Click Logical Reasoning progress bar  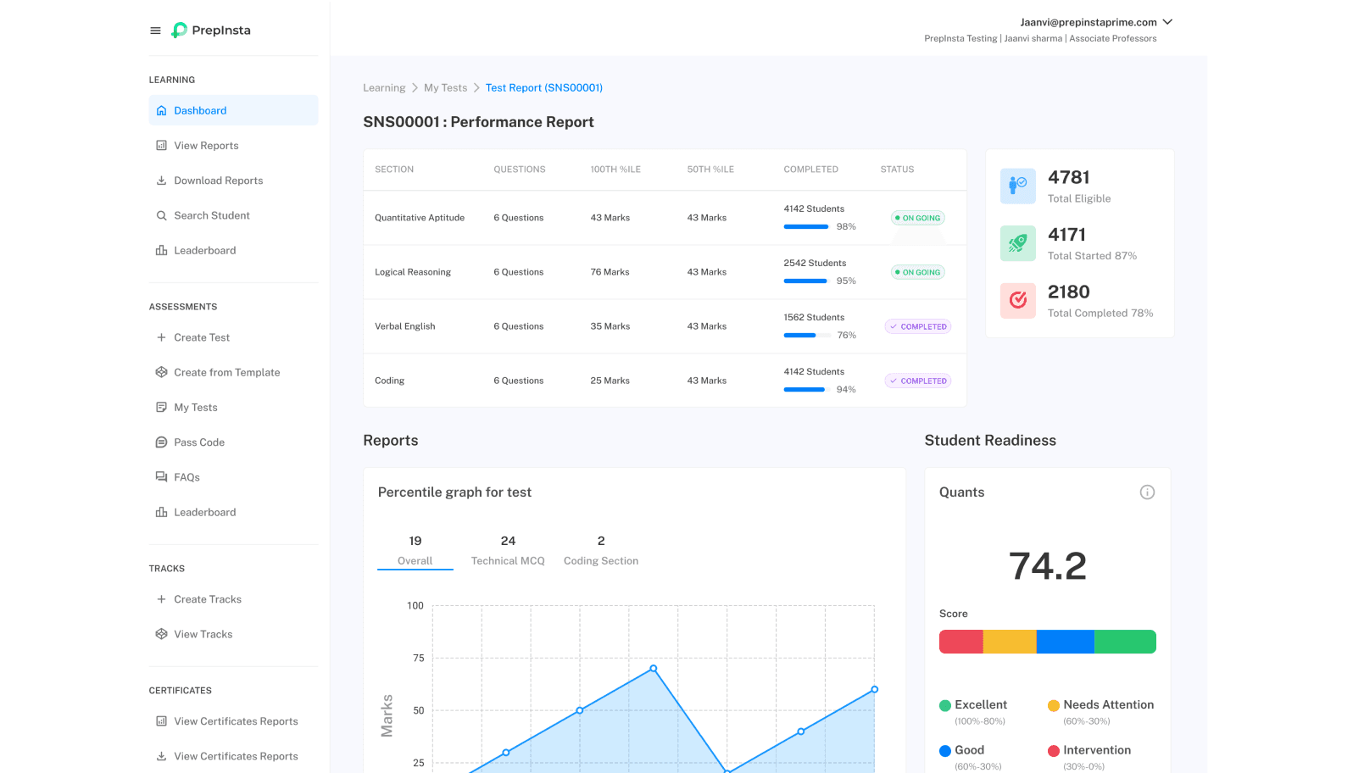pos(805,281)
